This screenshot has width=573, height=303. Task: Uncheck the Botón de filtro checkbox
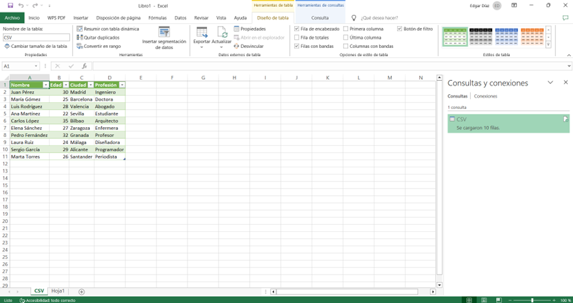pos(400,29)
